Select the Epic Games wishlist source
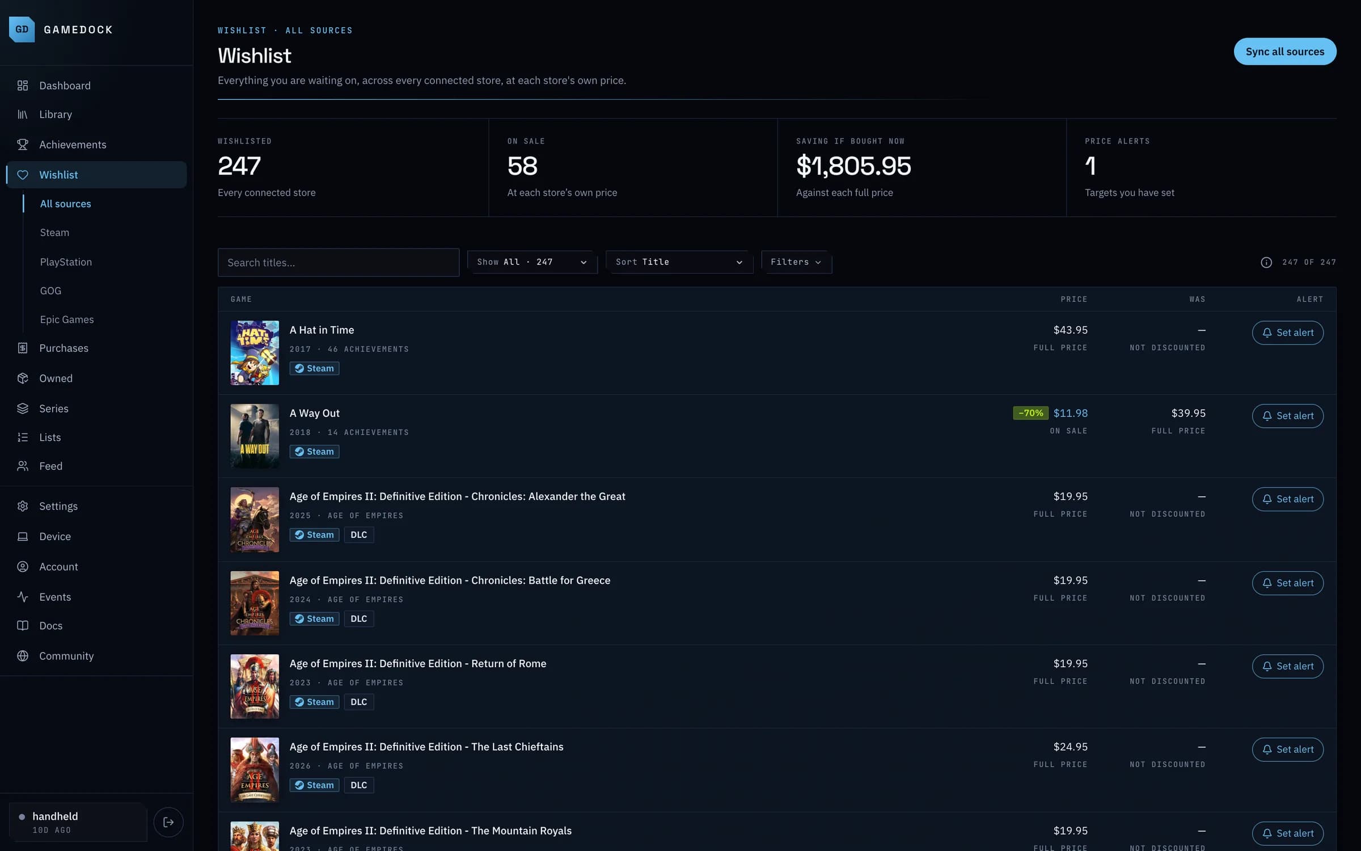 pos(67,320)
